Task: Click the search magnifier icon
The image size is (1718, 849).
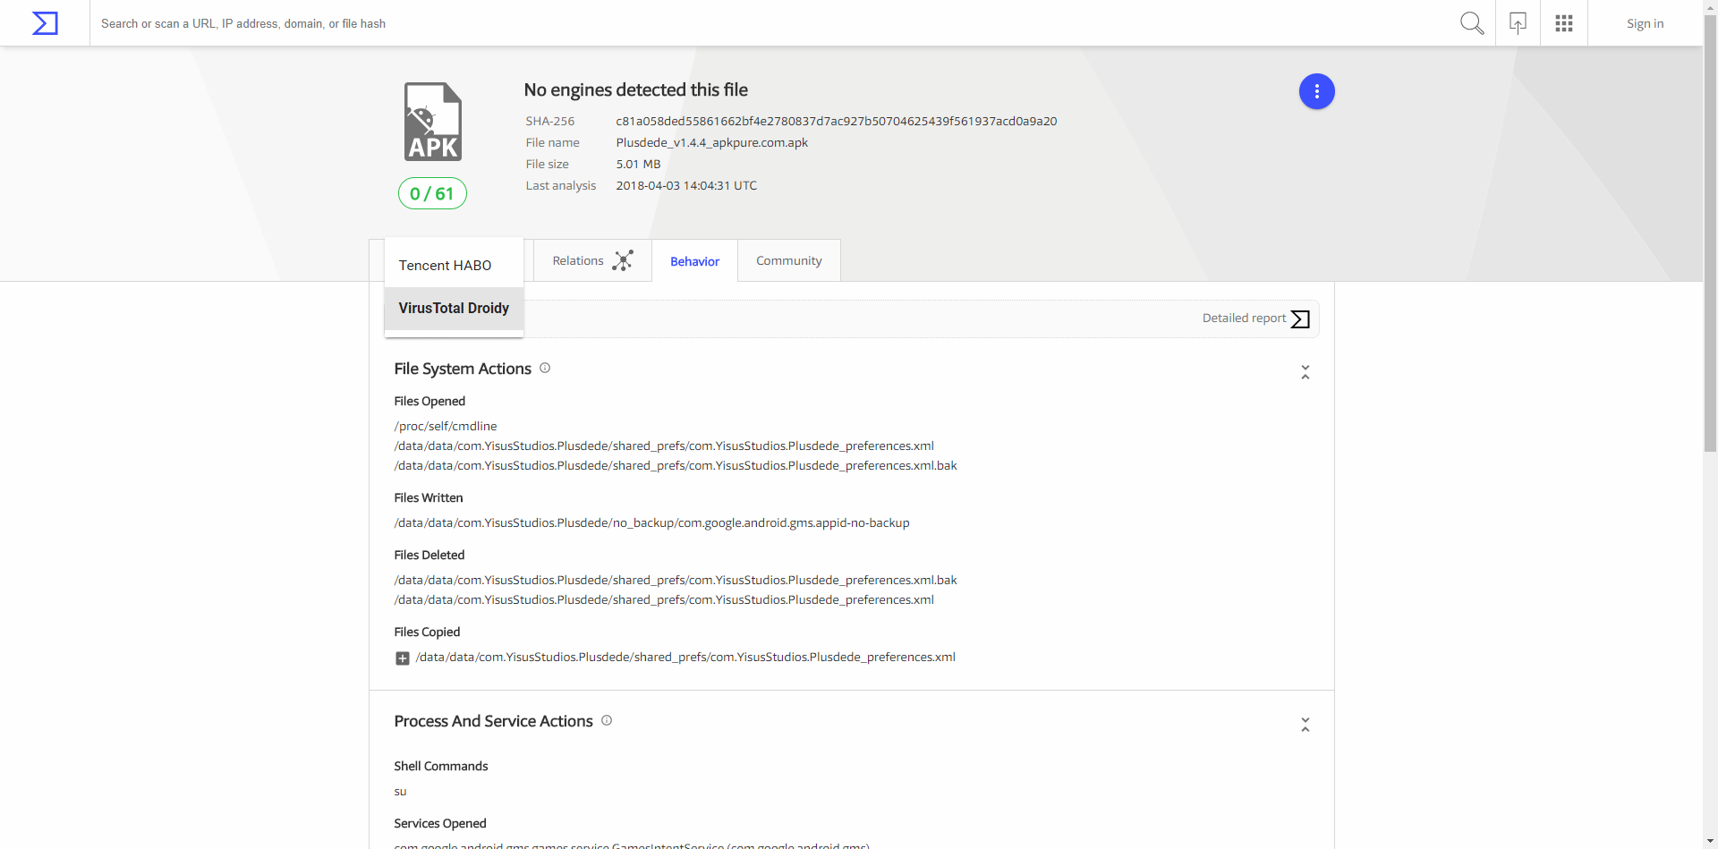Action: pos(1472,23)
